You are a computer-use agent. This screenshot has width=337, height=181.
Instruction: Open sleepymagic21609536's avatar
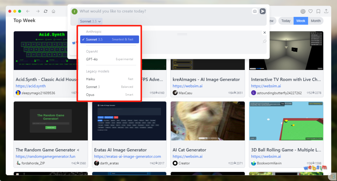[x=18, y=93]
